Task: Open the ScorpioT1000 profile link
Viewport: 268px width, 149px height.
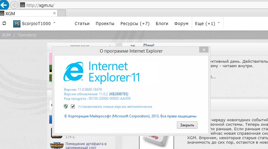Action: click(x=36, y=24)
